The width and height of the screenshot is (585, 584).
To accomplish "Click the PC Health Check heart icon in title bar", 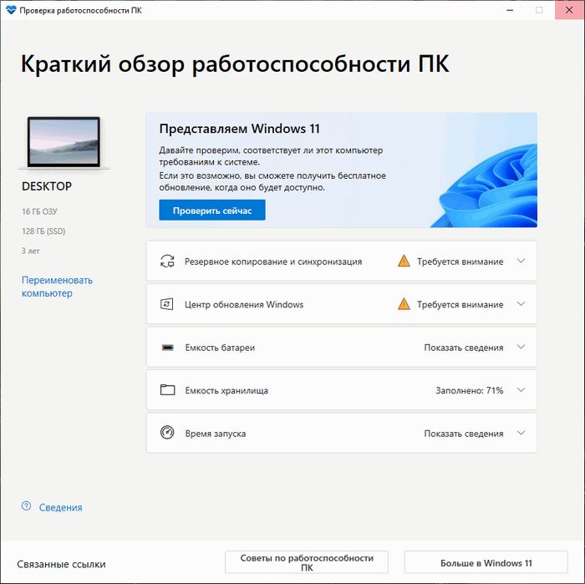I will pos(11,10).
